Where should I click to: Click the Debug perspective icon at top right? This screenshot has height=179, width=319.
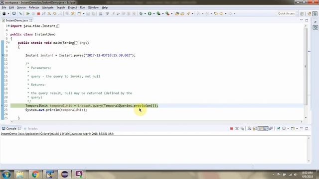click(315, 13)
